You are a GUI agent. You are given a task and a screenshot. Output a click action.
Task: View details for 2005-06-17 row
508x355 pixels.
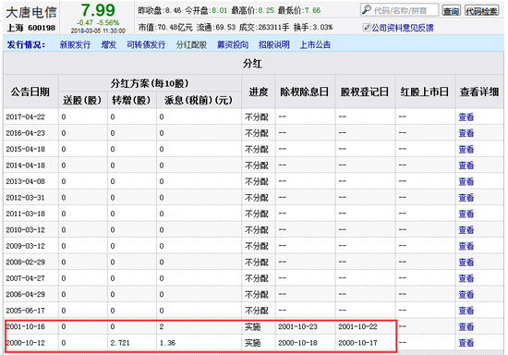[466, 311]
